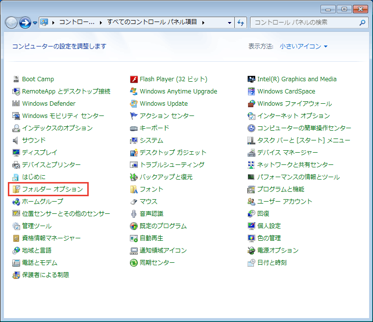Click the Forward navigation button
Viewport: 373px width, 322px height.
tap(25, 23)
